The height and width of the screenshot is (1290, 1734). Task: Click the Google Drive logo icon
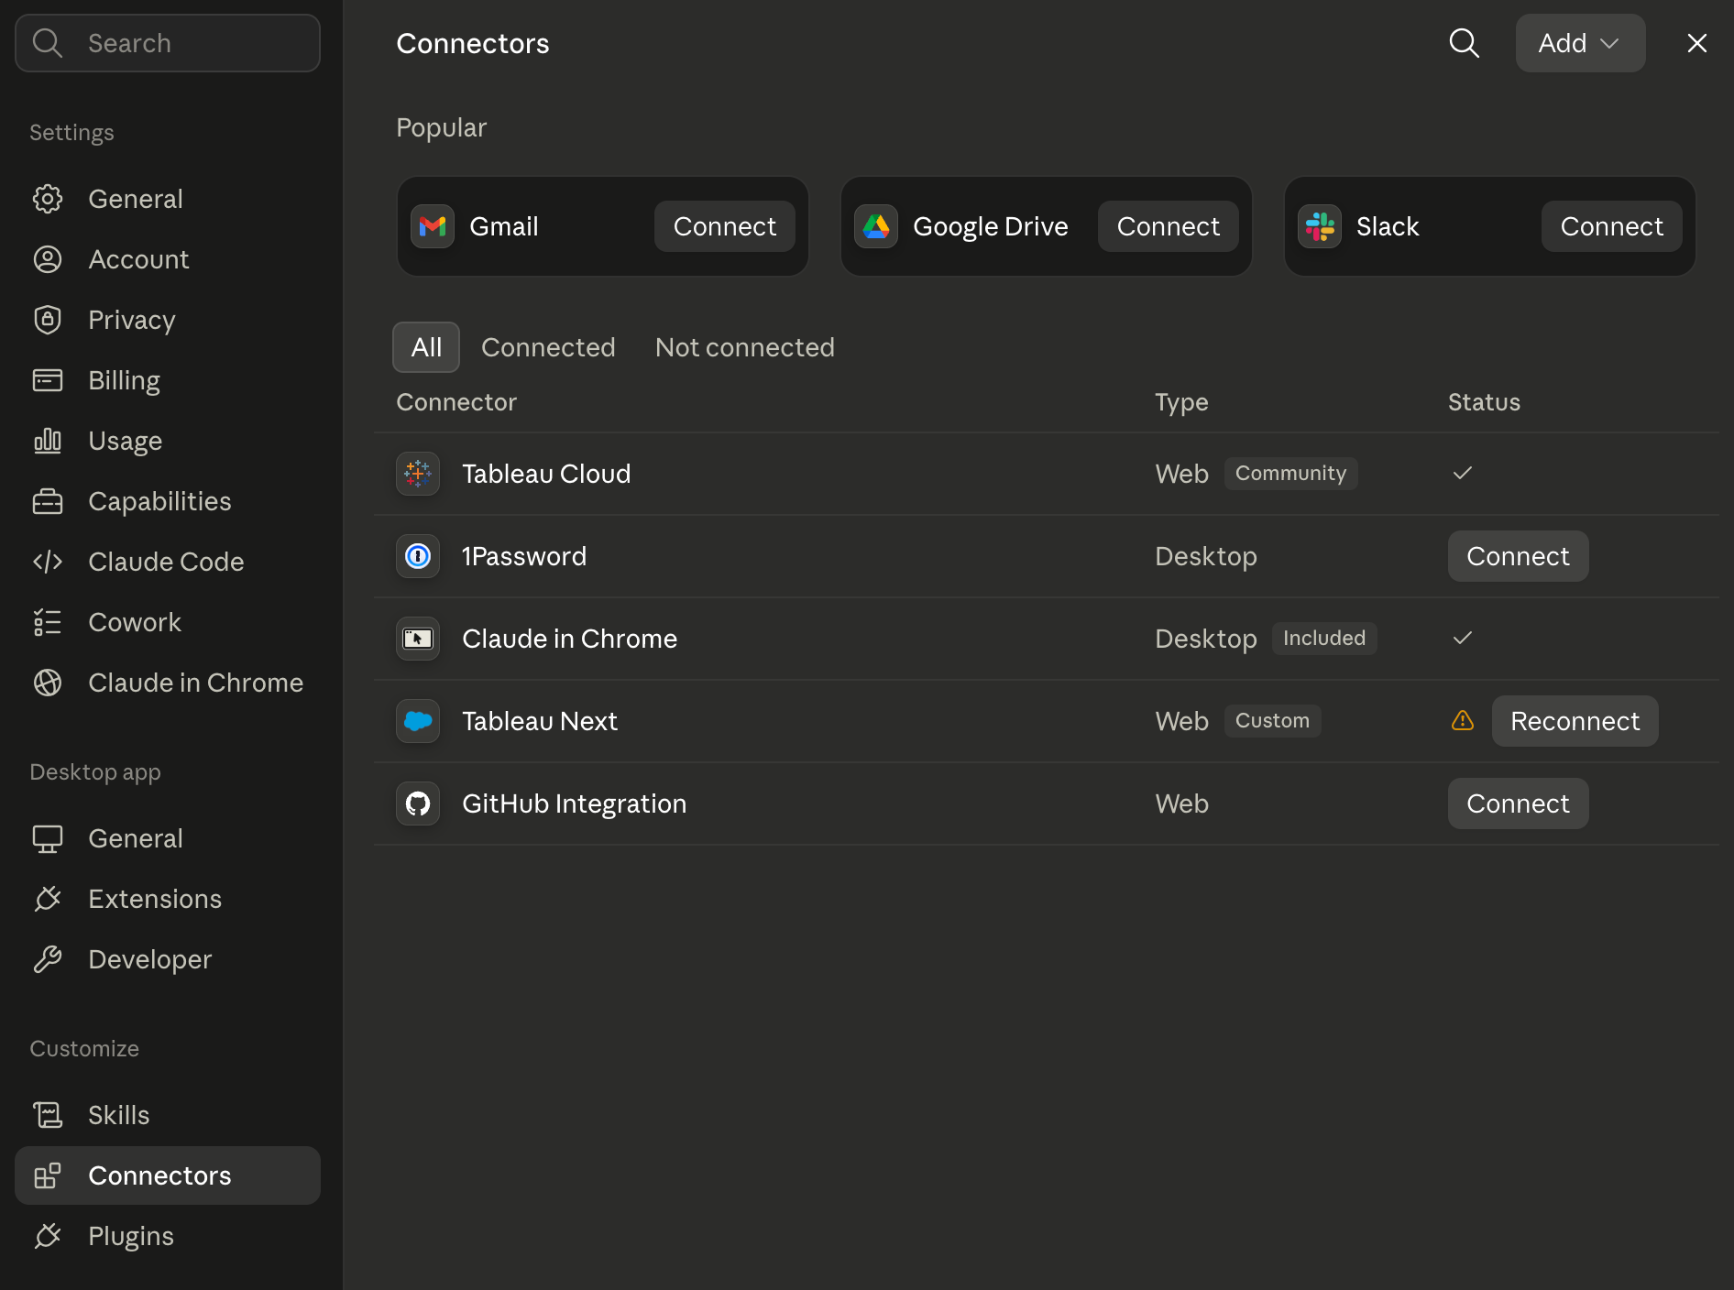pyautogui.click(x=876, y=226)
